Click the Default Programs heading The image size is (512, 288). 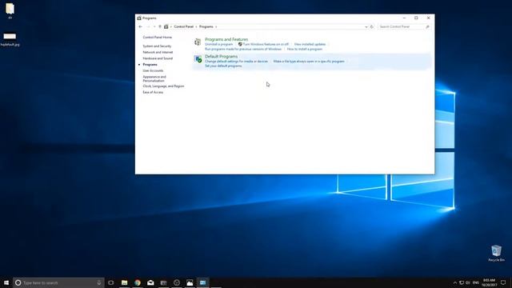221,57
